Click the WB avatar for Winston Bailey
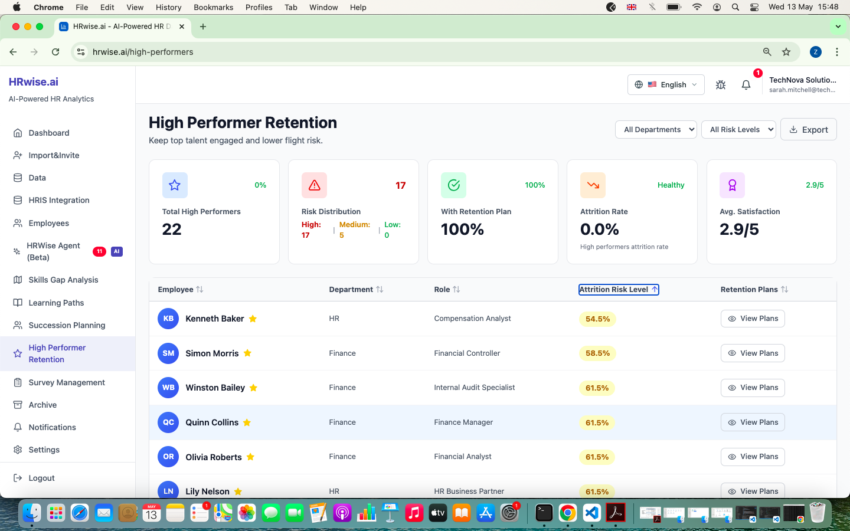 pos(168,388)
